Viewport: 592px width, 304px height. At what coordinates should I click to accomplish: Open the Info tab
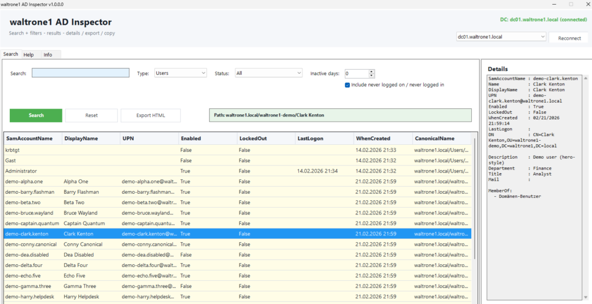48,55
